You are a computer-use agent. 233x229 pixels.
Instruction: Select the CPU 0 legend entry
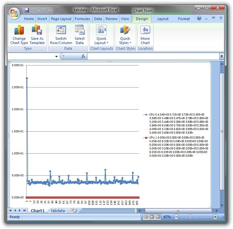pos(176,123)
